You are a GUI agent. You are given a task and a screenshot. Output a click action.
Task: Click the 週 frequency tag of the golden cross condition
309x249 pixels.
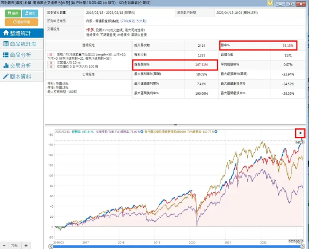pyautogui.click(x=51, y=55)
